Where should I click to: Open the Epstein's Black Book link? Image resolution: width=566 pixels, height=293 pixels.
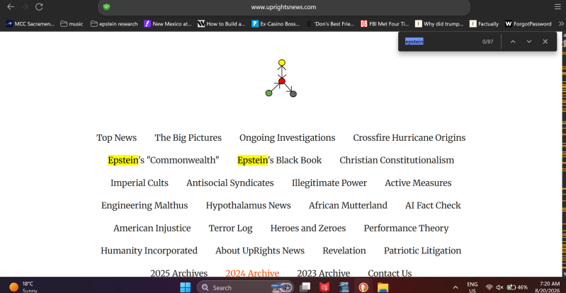click(x=279, y=160)
